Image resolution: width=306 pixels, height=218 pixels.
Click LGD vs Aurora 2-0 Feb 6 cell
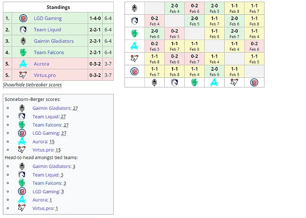click(x=214, y=72)
